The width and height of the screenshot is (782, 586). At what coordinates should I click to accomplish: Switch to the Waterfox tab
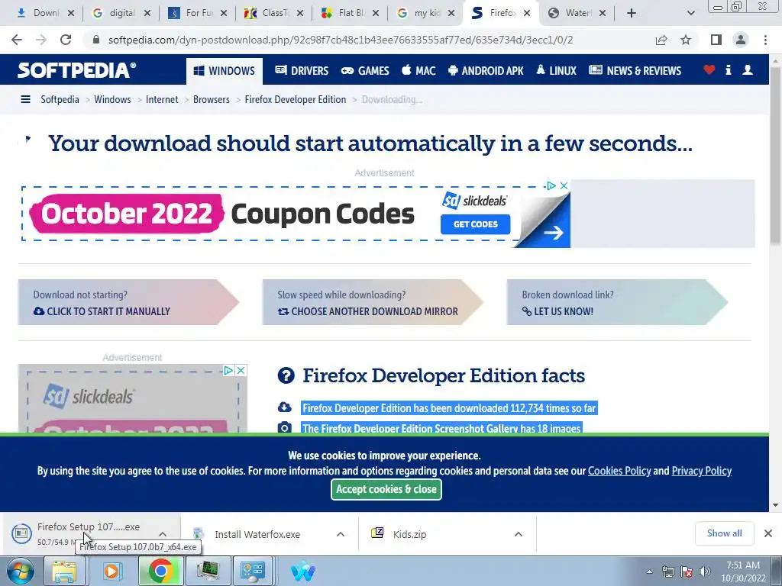pos(570,13)
